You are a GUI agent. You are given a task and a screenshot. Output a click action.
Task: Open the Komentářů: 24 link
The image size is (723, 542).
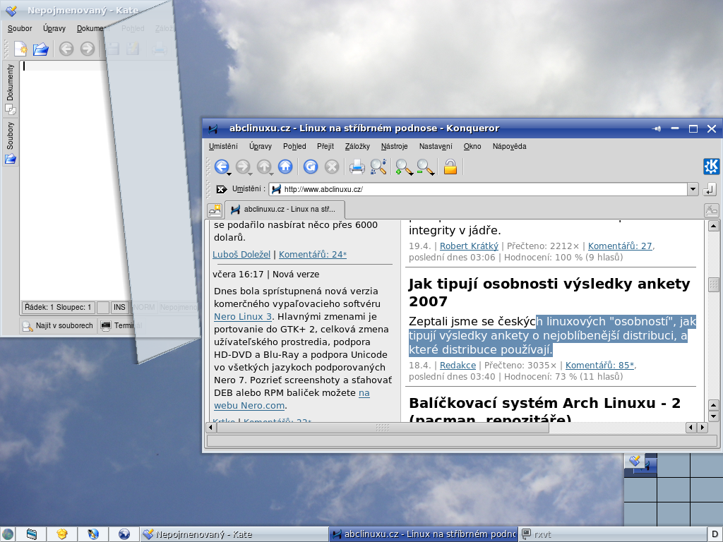313,254
